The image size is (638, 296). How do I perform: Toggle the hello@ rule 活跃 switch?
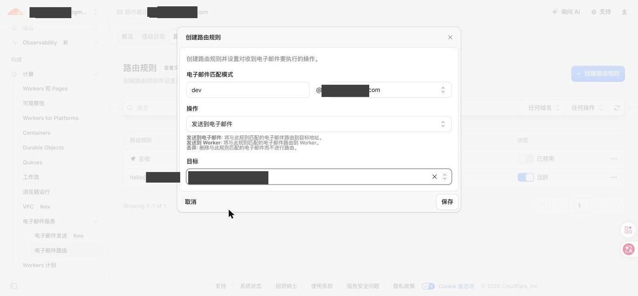tap(525, 177)
